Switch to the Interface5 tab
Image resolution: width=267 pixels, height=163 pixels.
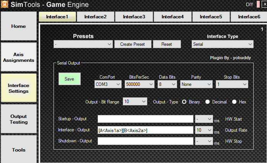click(211, 17)
